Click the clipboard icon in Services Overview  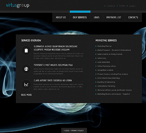pos(26,50)
